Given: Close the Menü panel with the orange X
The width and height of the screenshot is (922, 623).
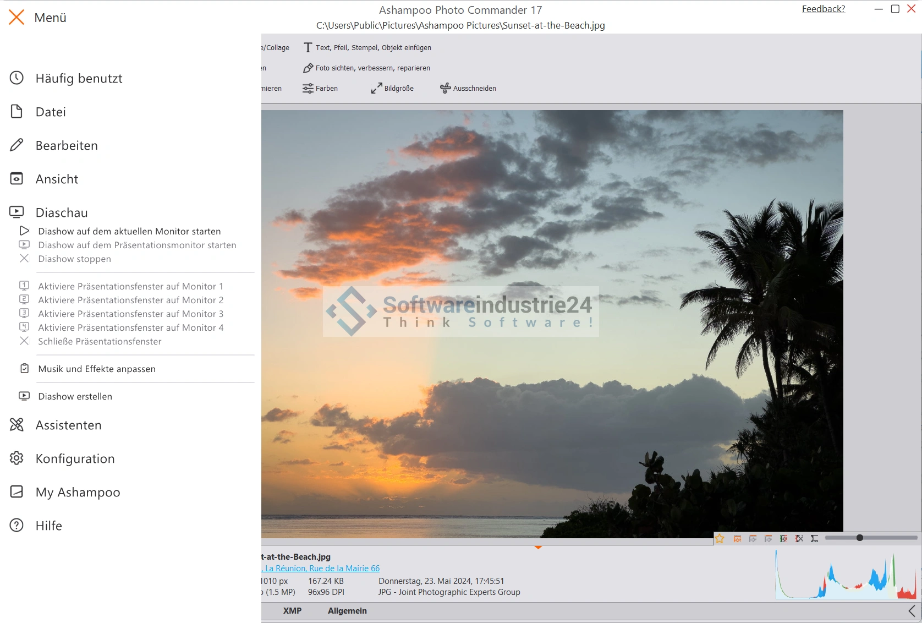Looking at the screenshot, I should click(17, 18).
